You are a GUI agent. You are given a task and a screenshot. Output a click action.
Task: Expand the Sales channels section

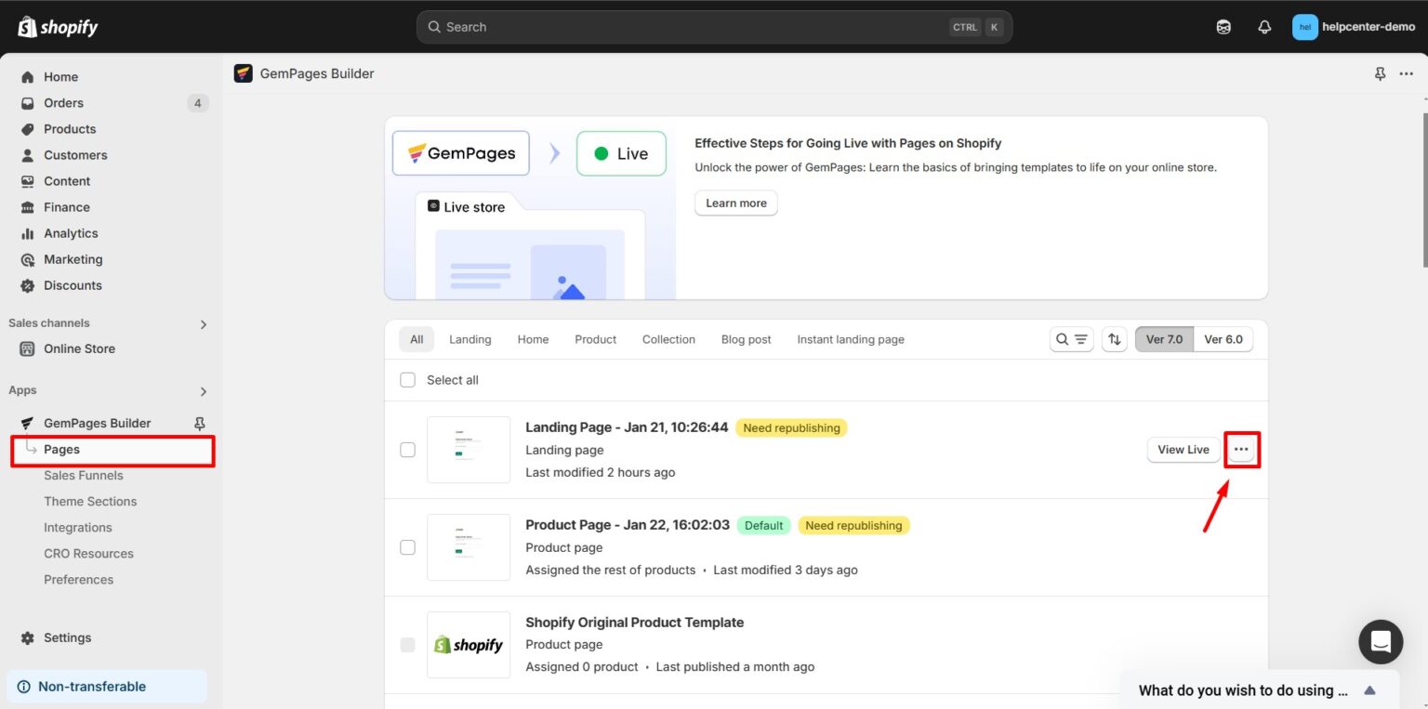pyautogui.click(x=204, y=323)
